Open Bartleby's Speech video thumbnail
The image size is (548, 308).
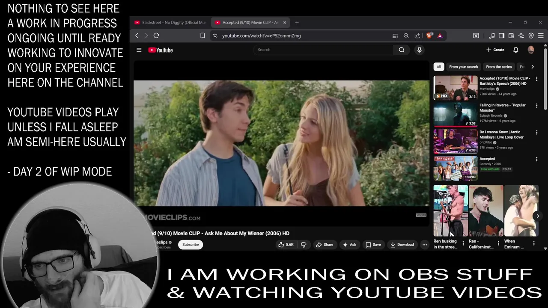point(456,88)
